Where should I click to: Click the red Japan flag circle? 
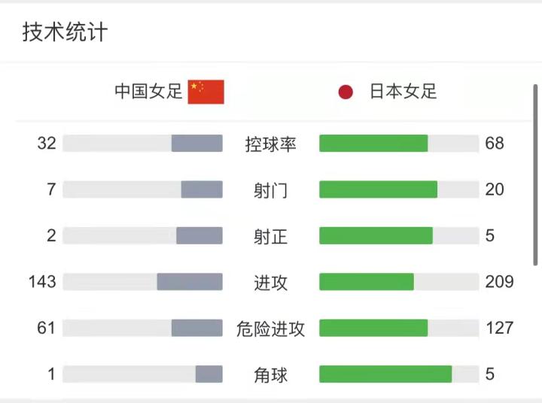click(x=346, y=92)
